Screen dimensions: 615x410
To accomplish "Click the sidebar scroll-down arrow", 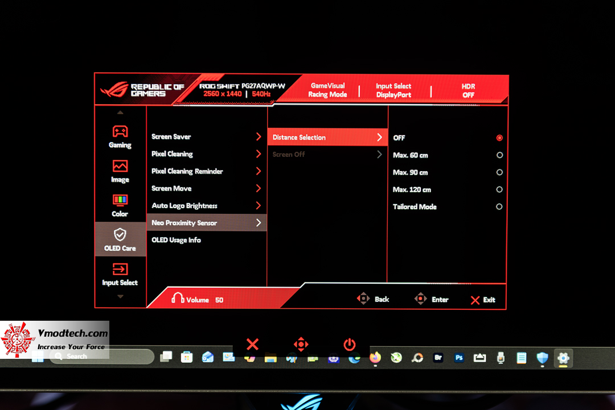I will click(120, 296).
